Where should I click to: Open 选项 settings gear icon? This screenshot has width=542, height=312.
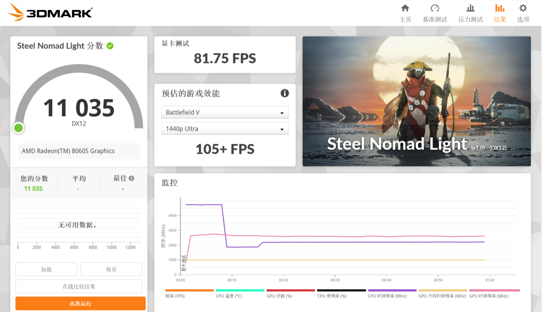coord(523,9)
